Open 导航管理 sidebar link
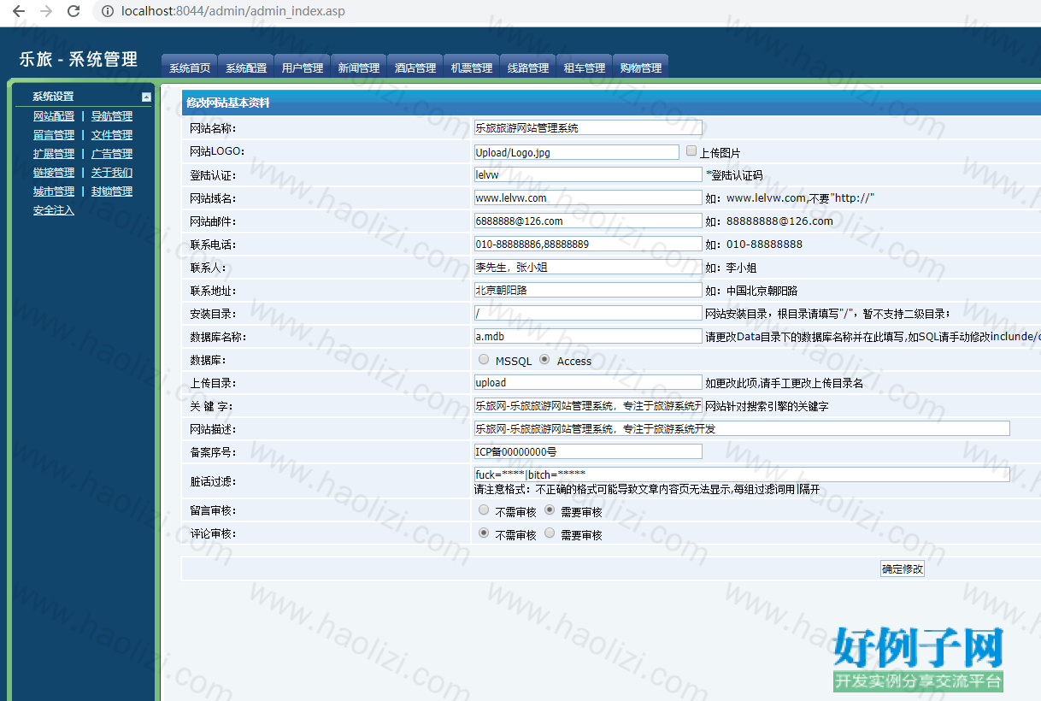The height and width of the screenshot is (701, 1041). click(112, 116)
